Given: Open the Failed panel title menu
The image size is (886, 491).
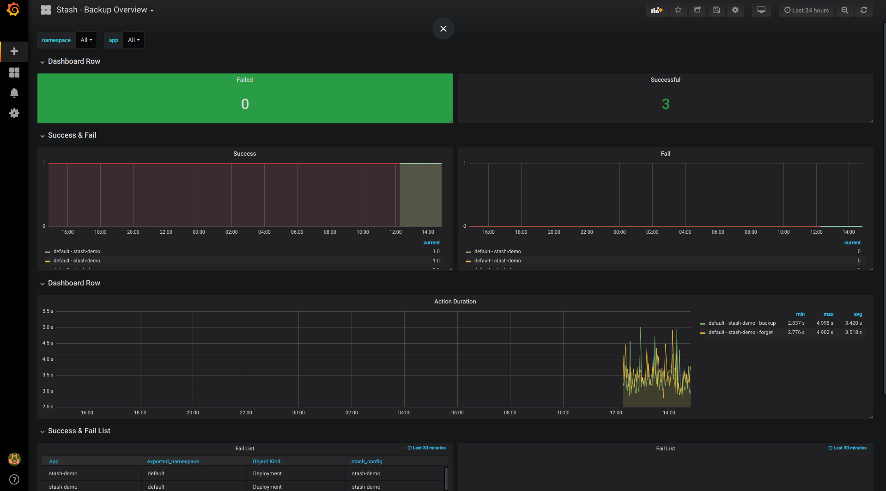Looking at the screenshot, I should [245, 80].
